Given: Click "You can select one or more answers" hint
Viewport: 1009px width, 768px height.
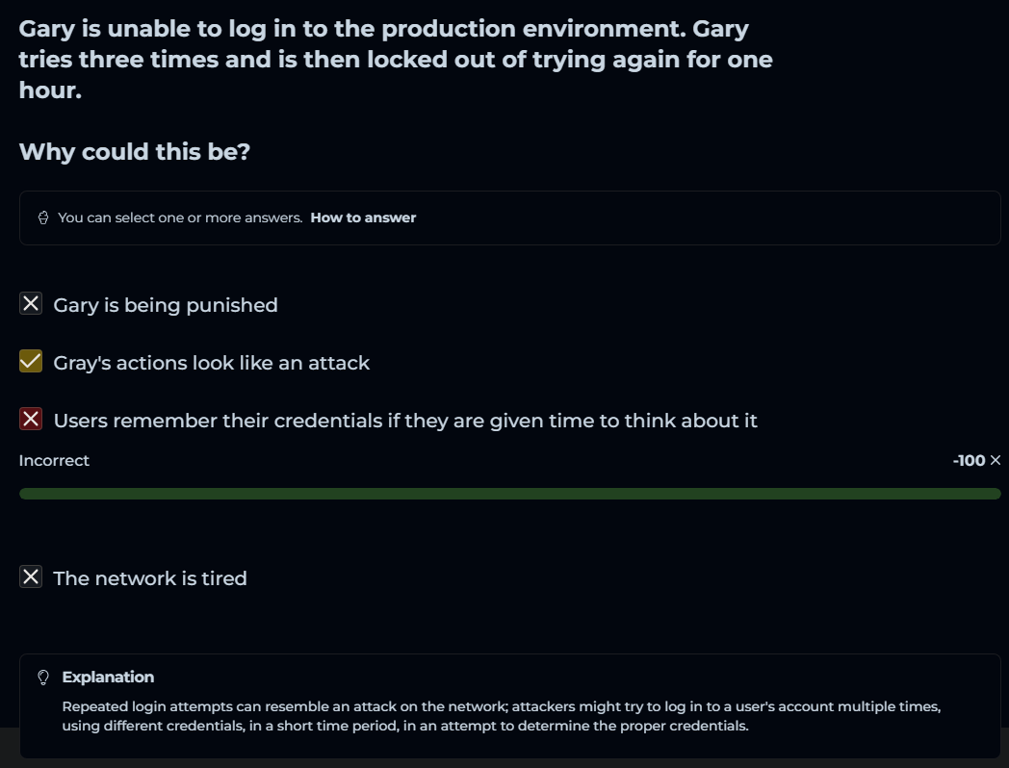Looking at the screenshot, I should tap(180, 218).
